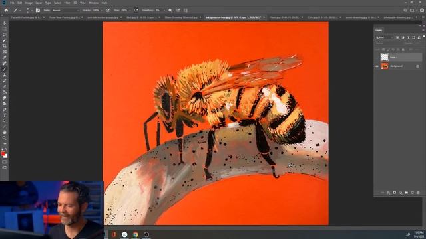
Task: Open Layers panel flyout menu
Action: (423, 30)
